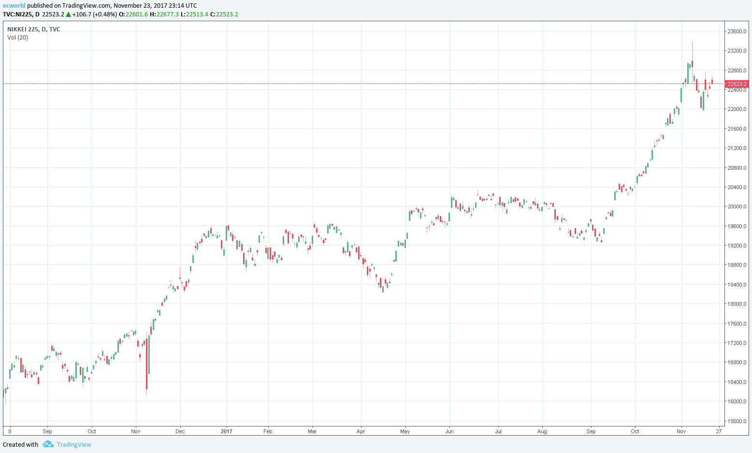Click the low value L:22513.4
This screenshot has height=453, width=752.
click(x=195, y=14)
